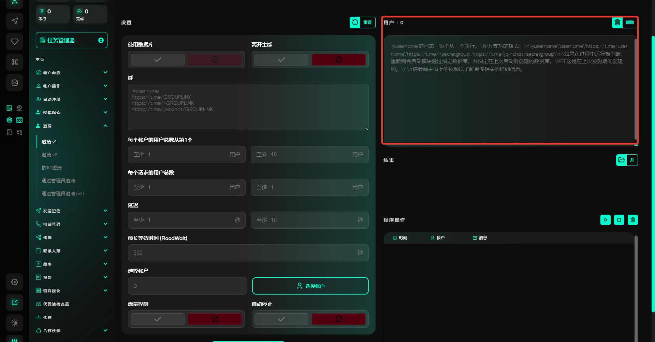Click the diamond icon in left sidebar
This screenshot has width=655, height=342.
(x=15, y=42)
